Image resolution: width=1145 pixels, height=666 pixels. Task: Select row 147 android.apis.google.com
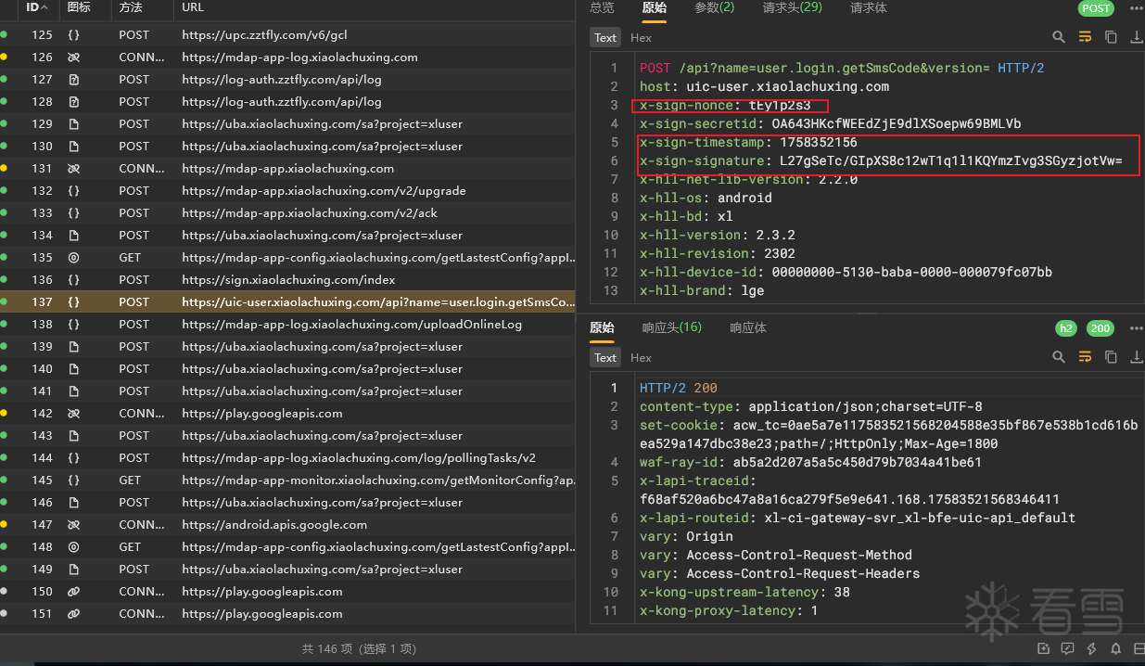(x=287, y=524)
